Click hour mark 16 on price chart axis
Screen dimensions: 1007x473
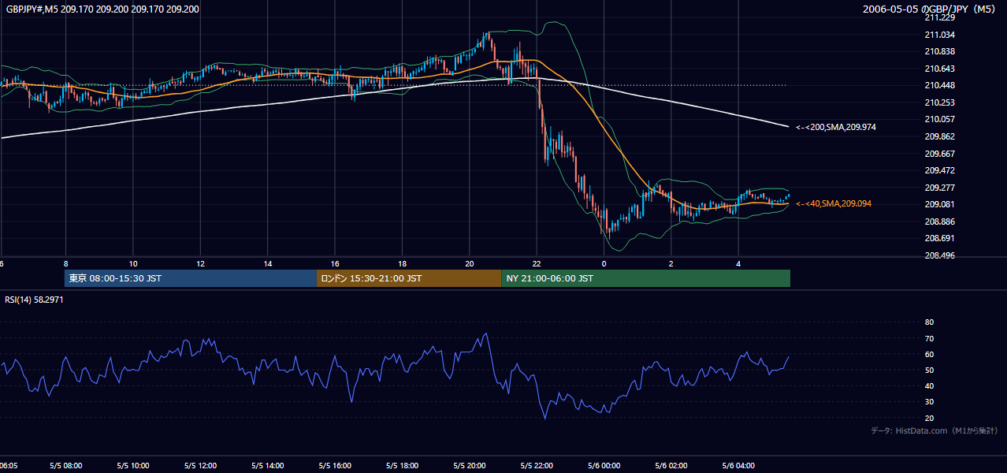click(335, 263)
